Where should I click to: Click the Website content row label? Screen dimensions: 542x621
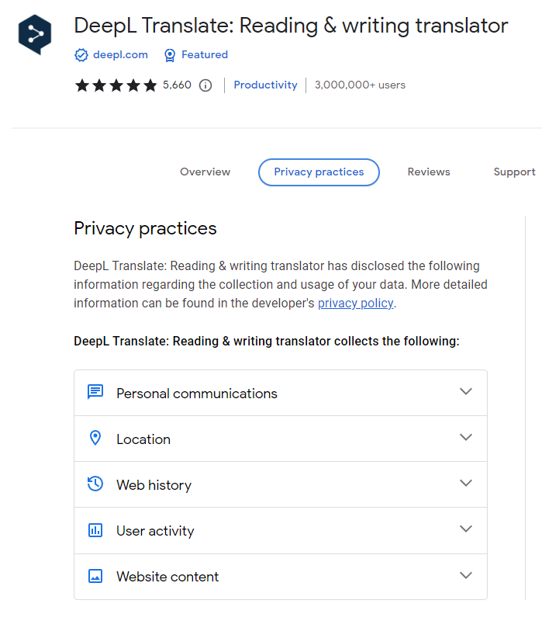[167, 577]
